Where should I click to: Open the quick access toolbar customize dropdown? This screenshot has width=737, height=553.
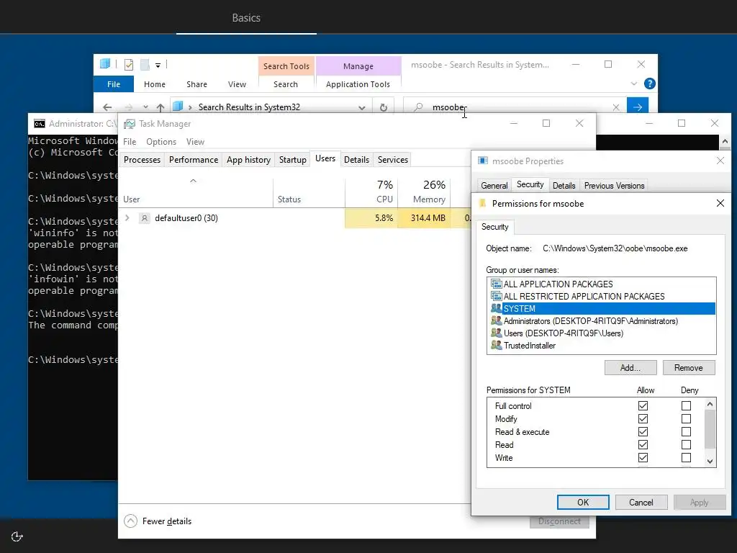click(158, 66)
